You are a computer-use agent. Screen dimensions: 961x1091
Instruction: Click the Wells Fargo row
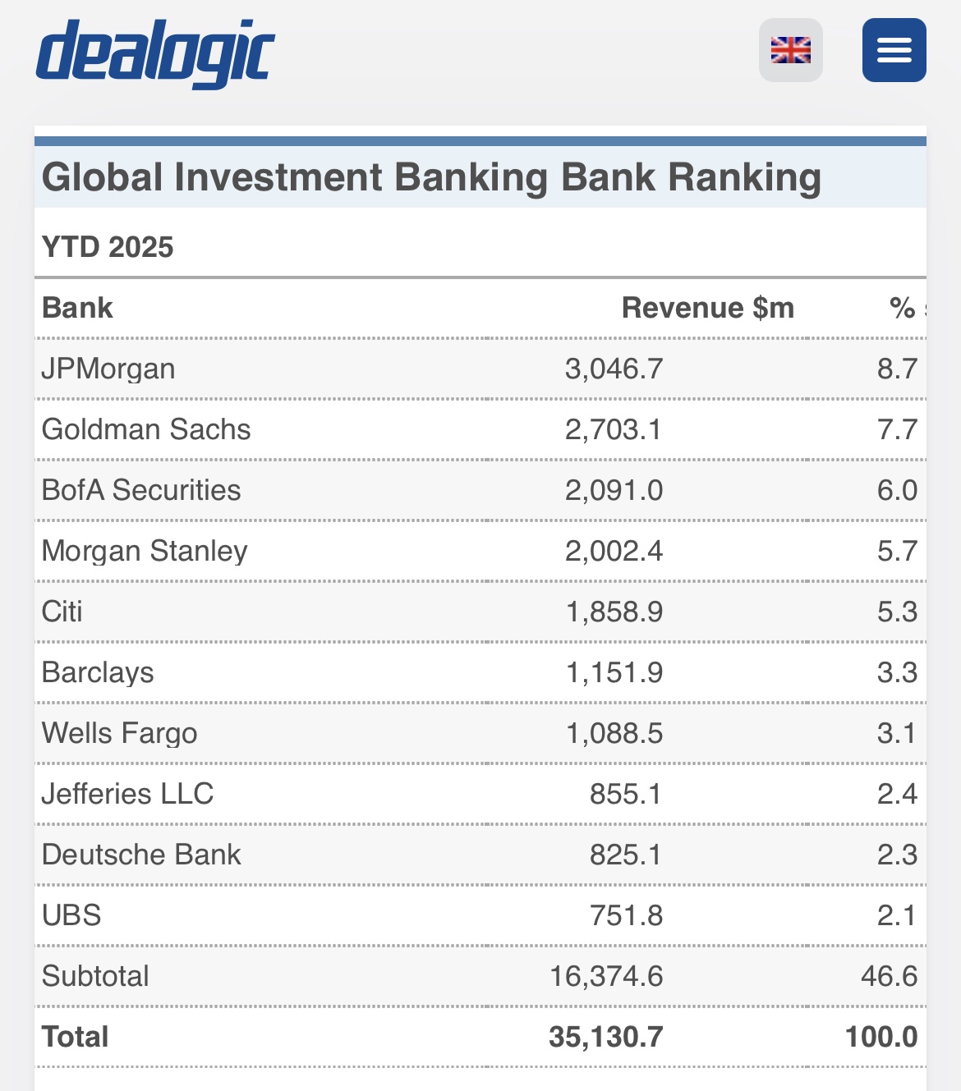119,733
